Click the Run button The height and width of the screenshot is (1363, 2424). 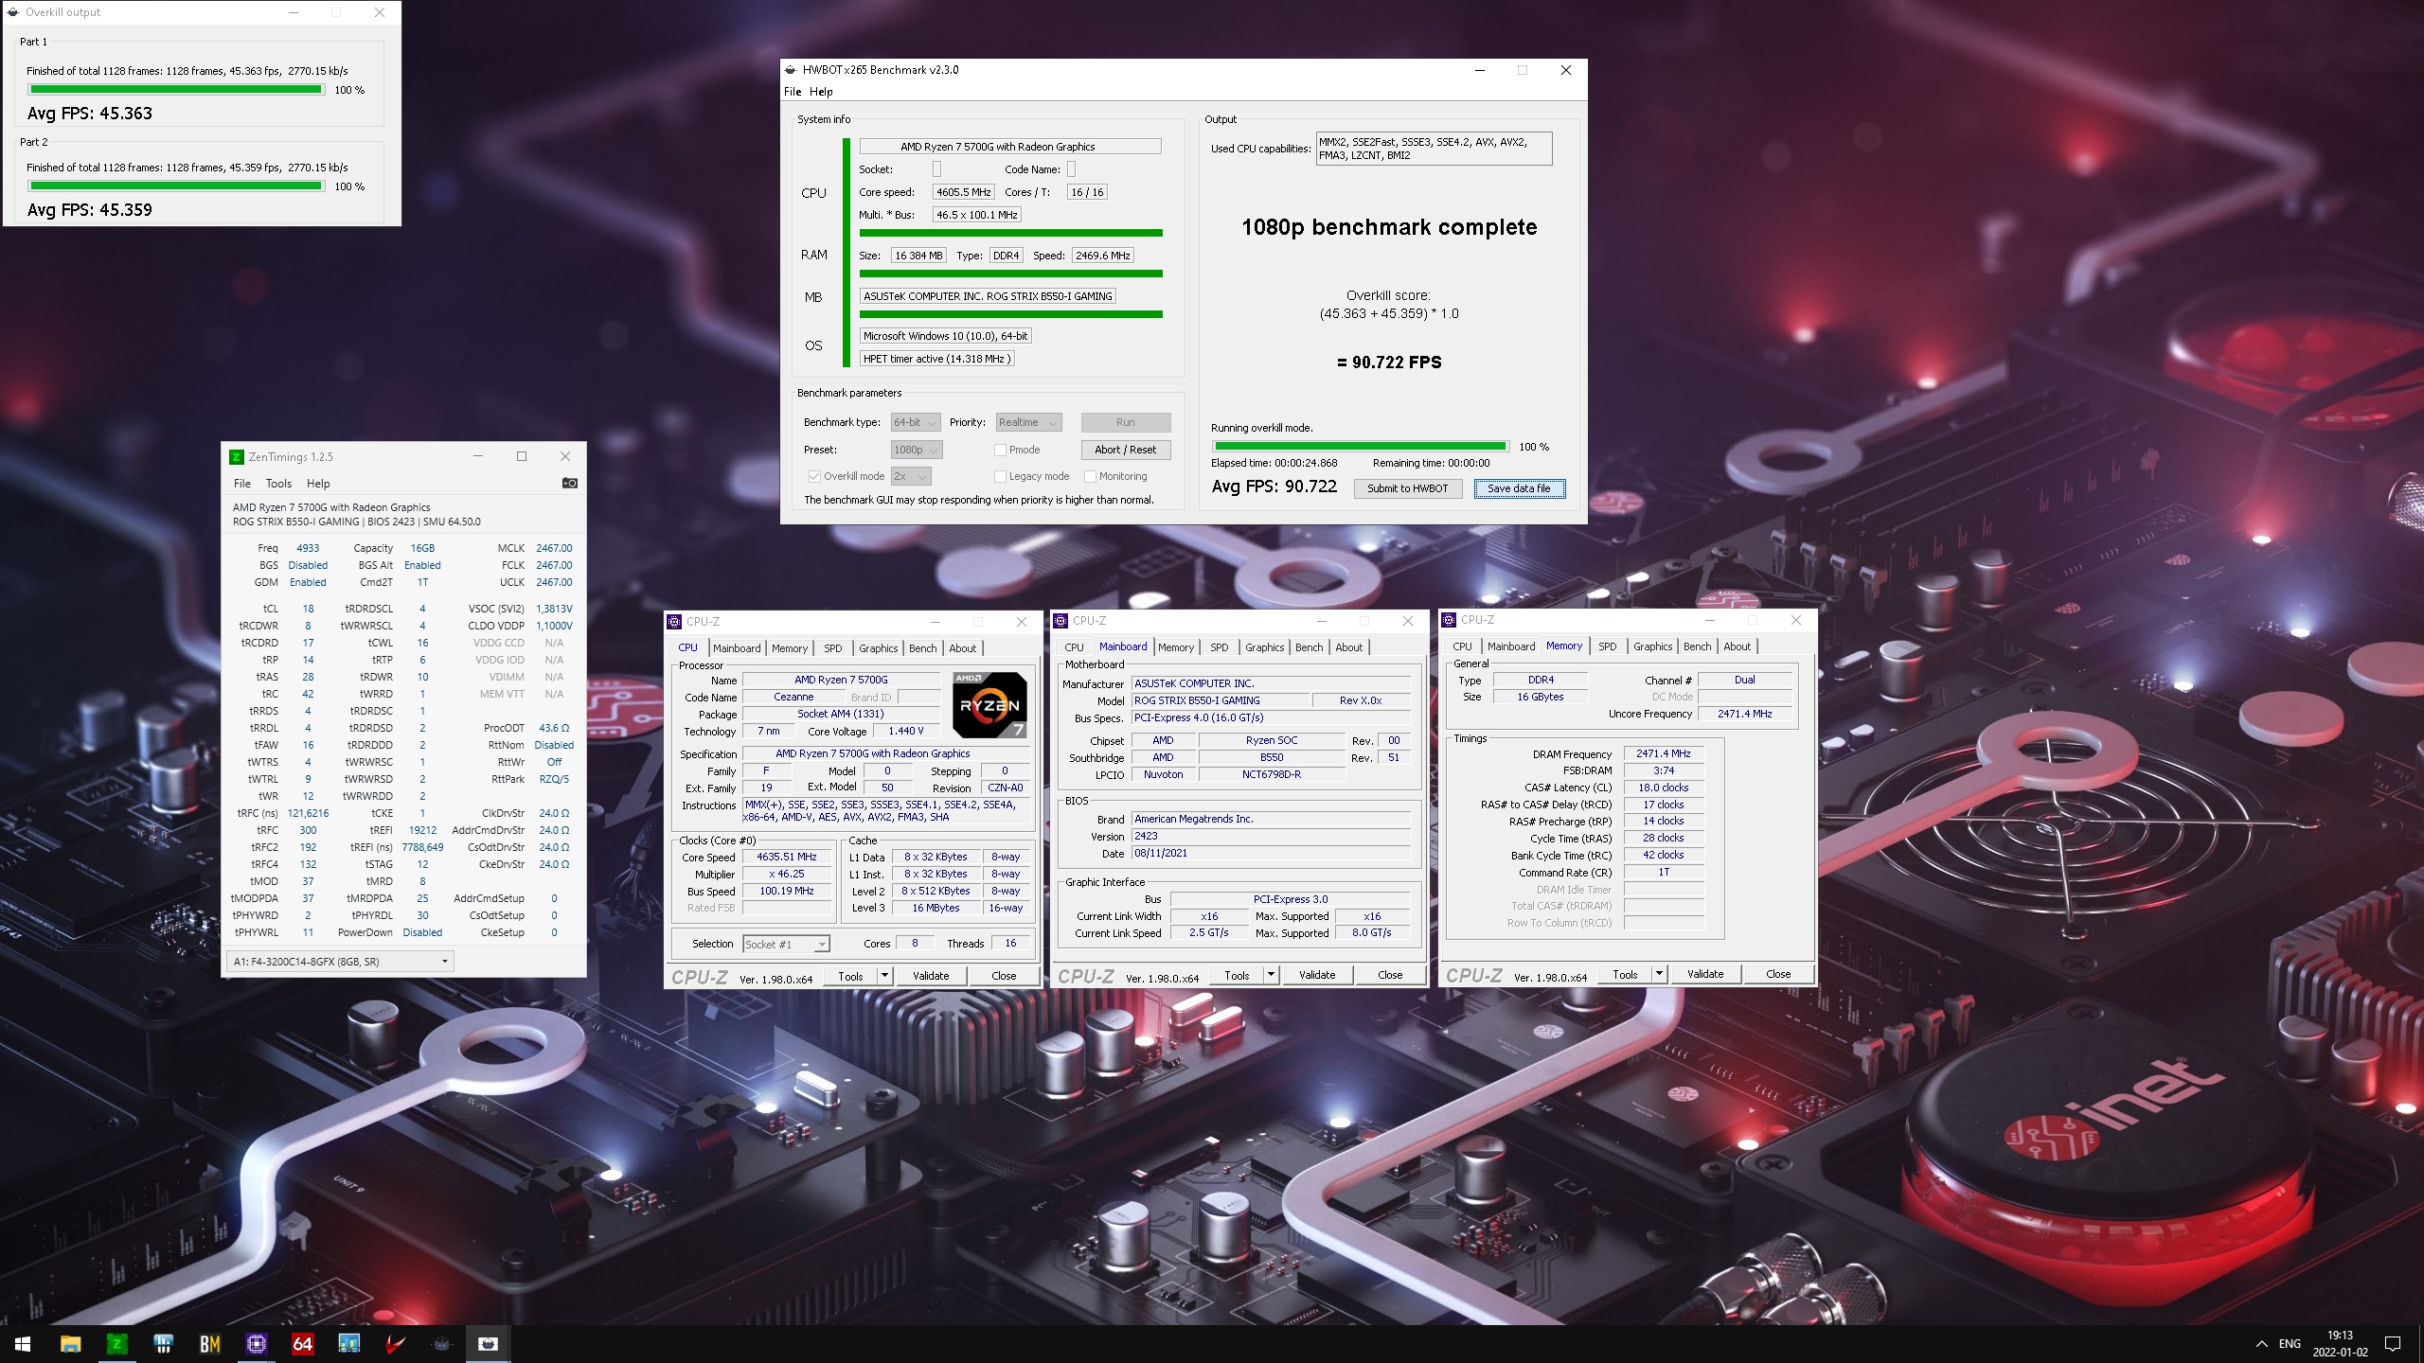point(1125,422)
